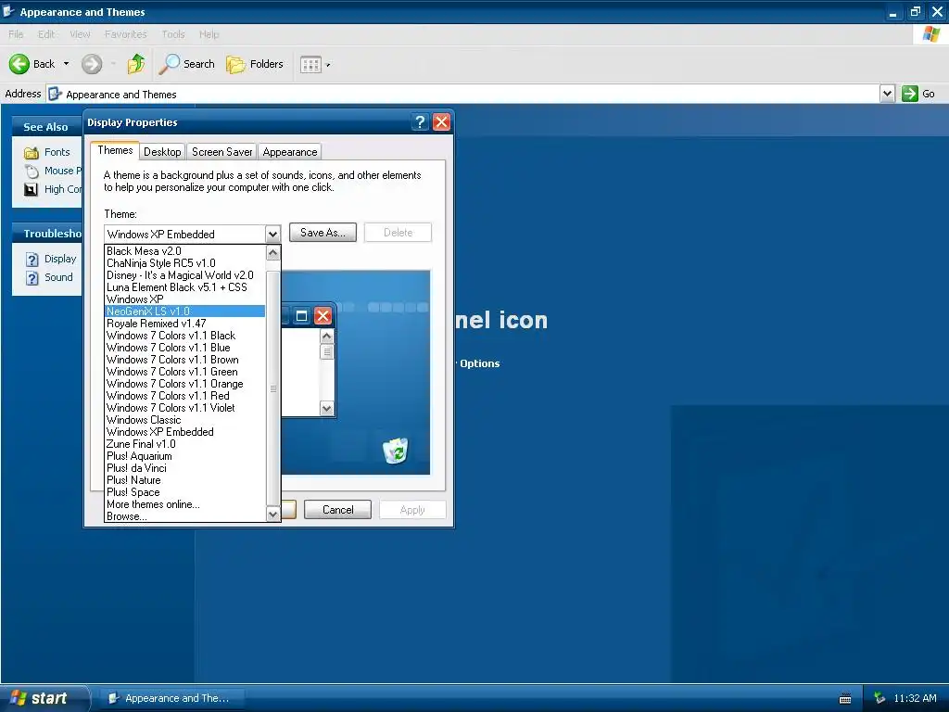Viewport: 949px width, 712px height.
Task: Select Windows 7 Colors v1.1 Violet
Action: pyautogui.click(x=185, y=408)
